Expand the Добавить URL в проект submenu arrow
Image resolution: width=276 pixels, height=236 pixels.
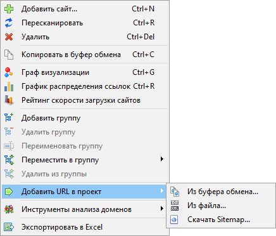(x=162, y=191)
